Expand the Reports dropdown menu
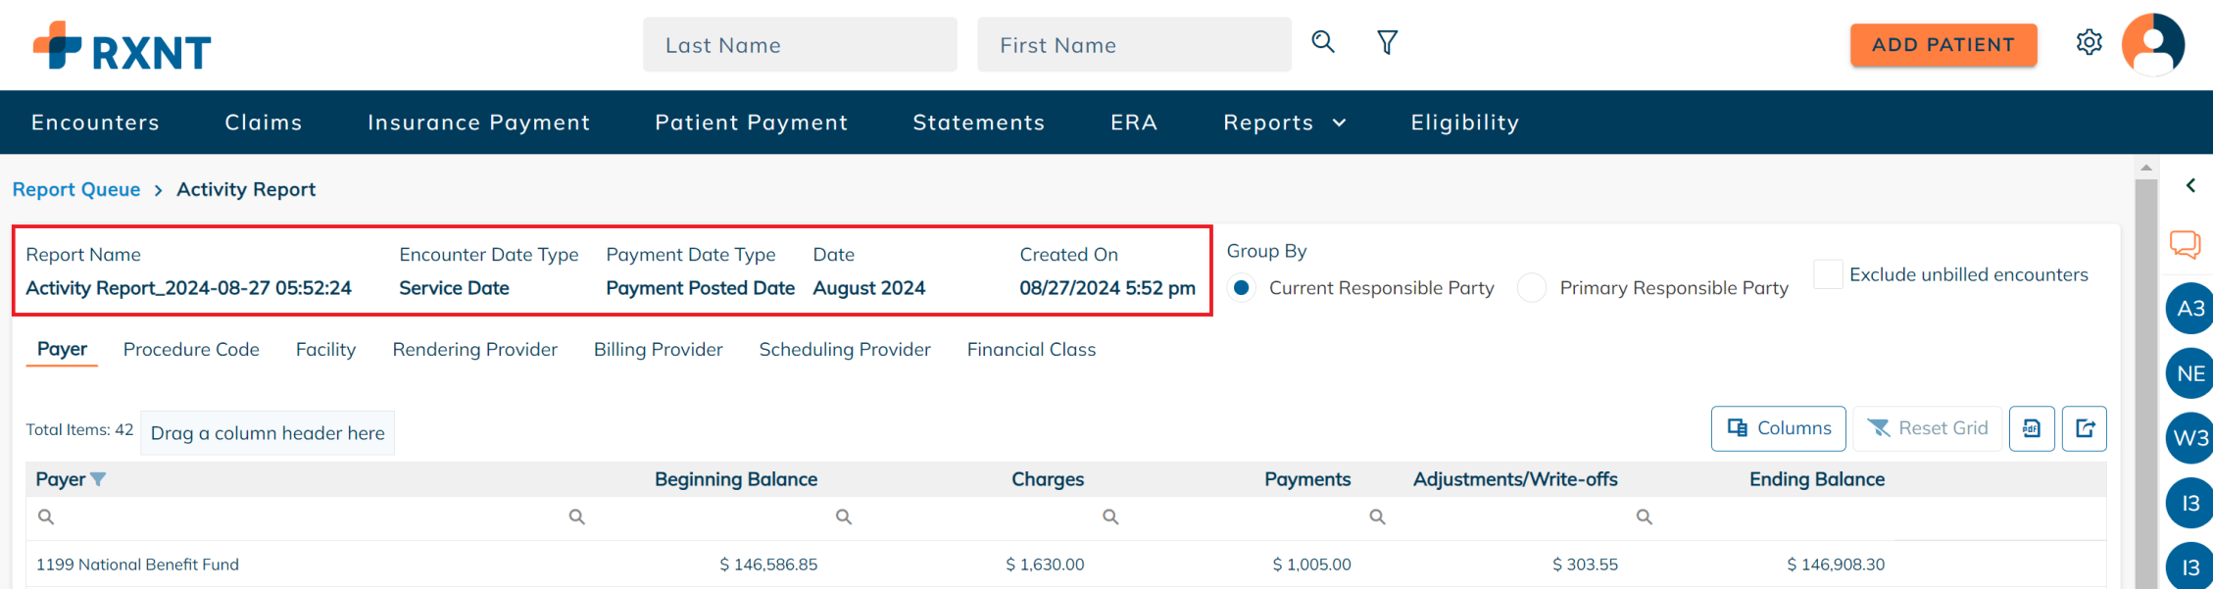 [x=1284, y=123]
